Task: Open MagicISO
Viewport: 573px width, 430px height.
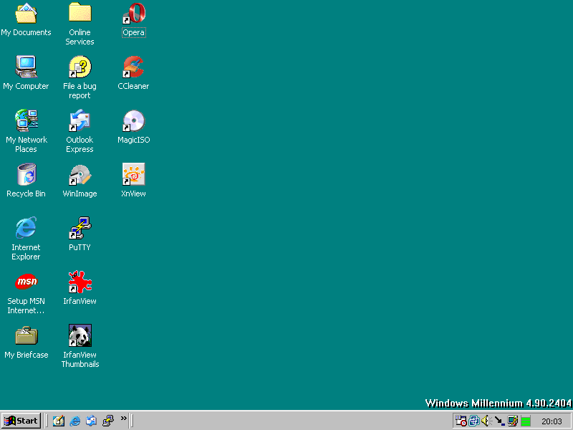Action: [x=133, y=122]
